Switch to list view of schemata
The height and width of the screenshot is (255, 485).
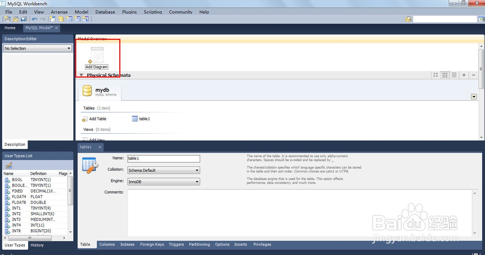(454, 75)
